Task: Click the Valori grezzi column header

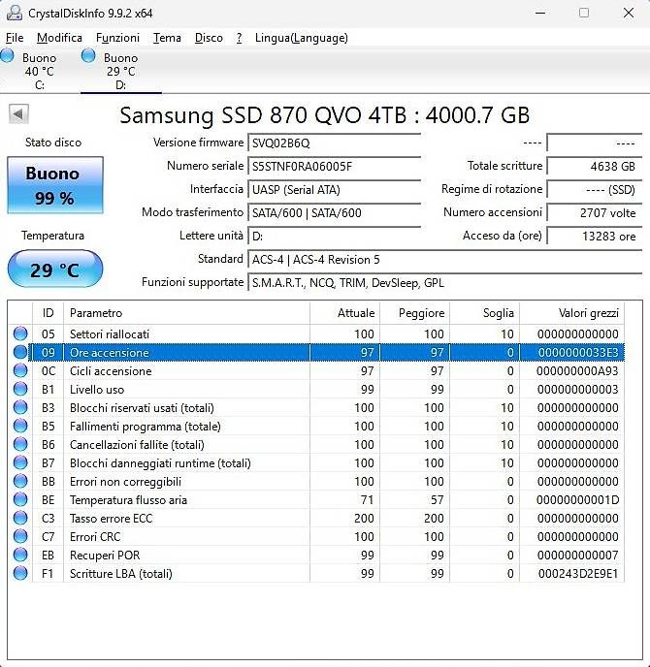Action: point(572,313)
